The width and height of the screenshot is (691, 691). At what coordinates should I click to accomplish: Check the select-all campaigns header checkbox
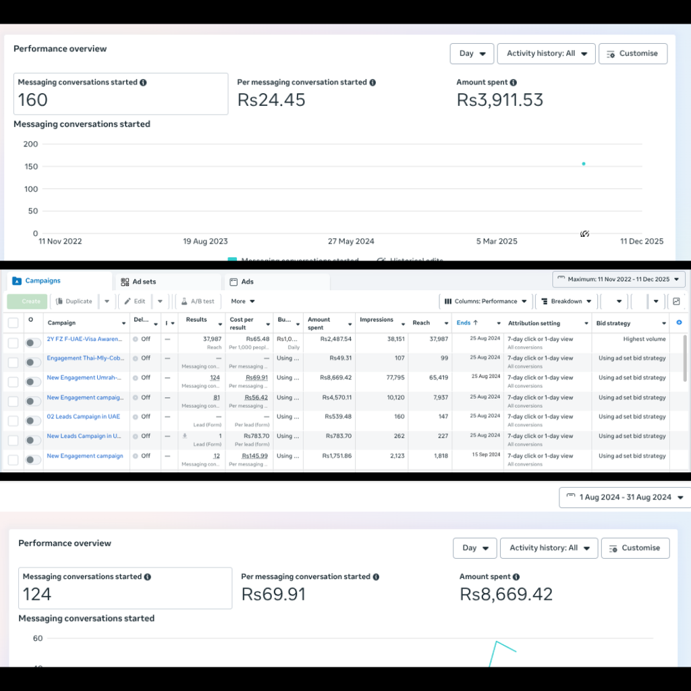13,323
